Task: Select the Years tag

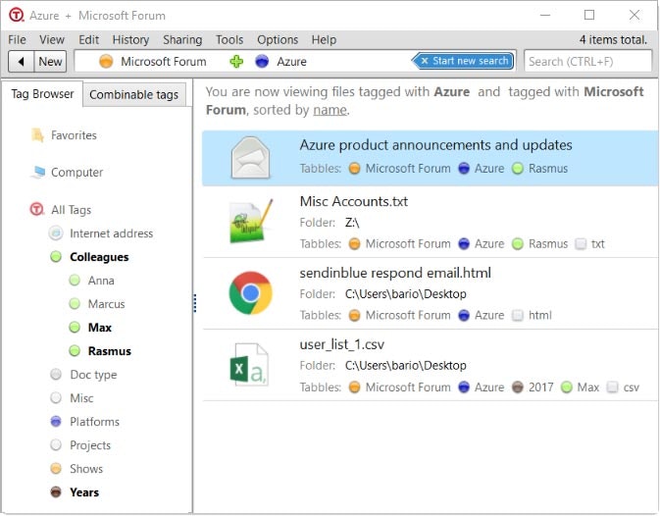Action: [75, 492]
